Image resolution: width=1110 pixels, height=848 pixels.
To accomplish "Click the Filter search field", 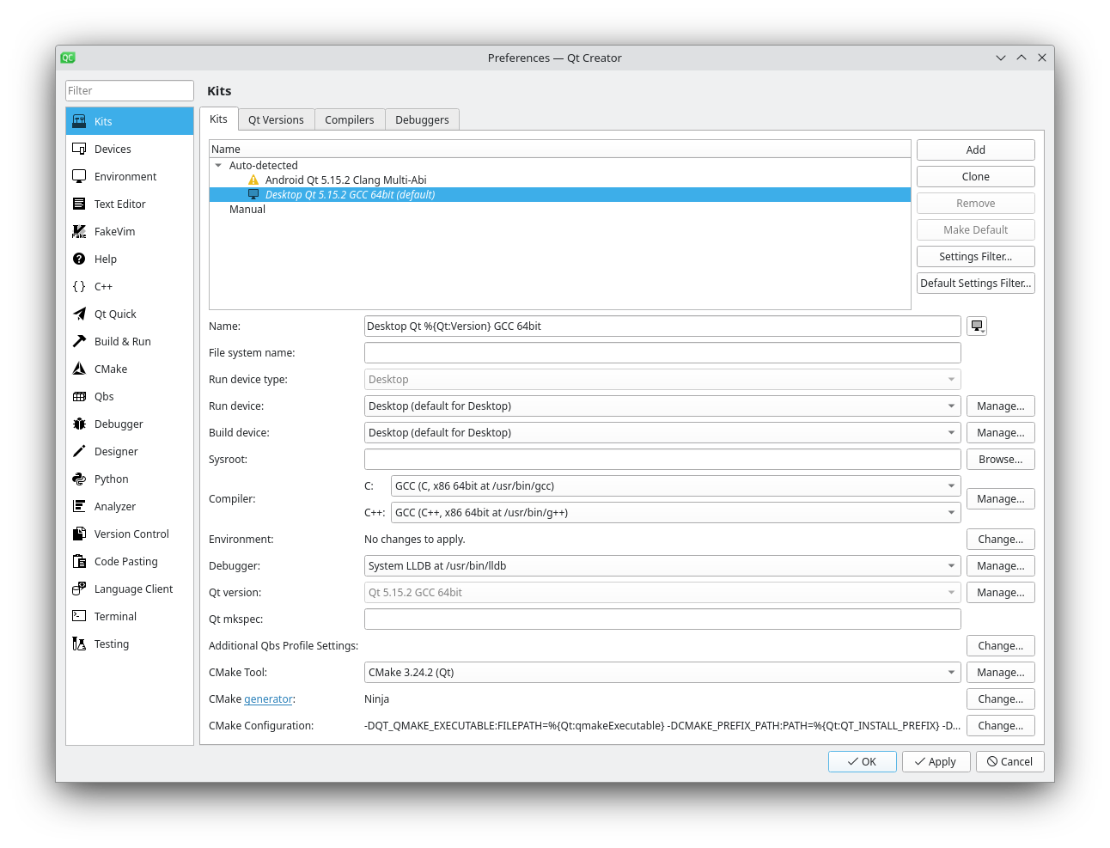I will (130, 90).
